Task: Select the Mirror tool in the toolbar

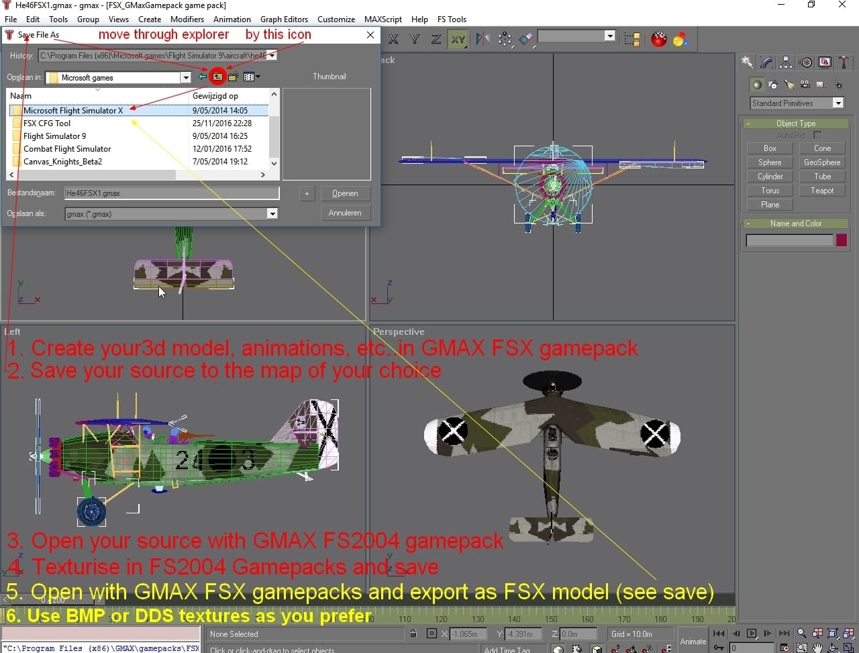Action: point(483,39)
